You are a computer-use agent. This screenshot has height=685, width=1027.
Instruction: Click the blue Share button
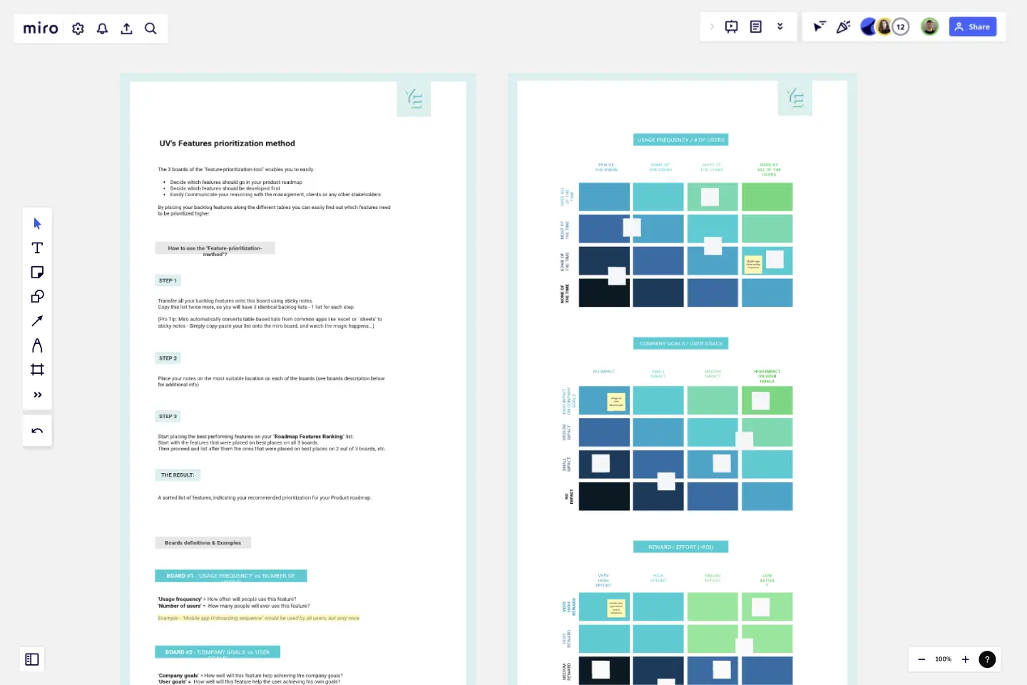click(x=972, y=26)
